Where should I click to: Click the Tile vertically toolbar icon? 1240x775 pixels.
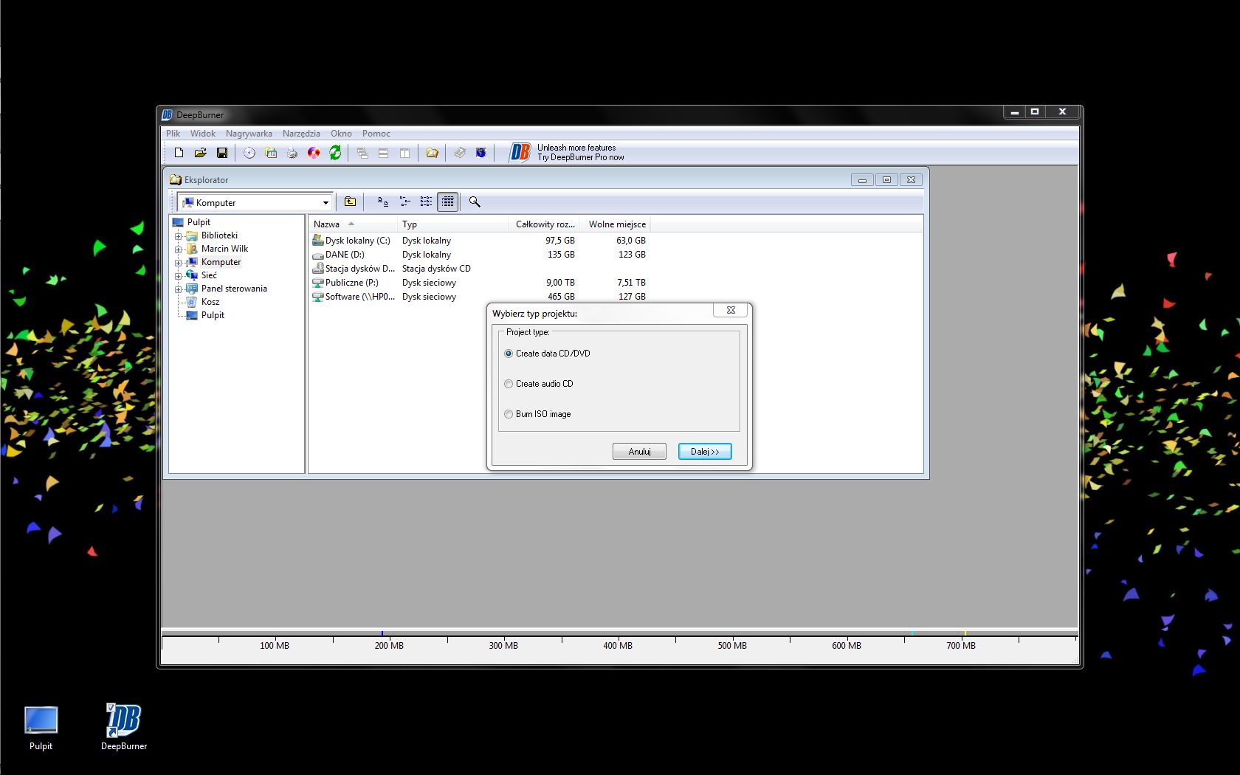pos(404,153)
